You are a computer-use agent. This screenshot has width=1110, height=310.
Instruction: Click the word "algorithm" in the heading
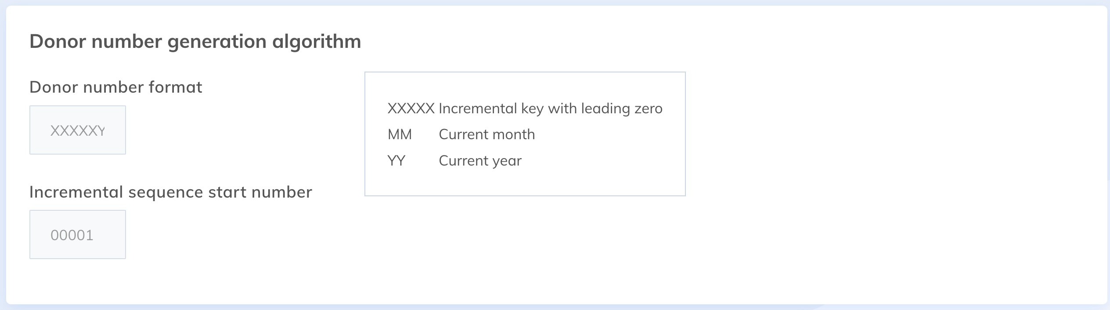[317, 41]
